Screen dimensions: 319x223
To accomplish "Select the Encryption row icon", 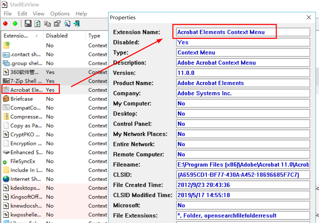I will tap(6, 143).
